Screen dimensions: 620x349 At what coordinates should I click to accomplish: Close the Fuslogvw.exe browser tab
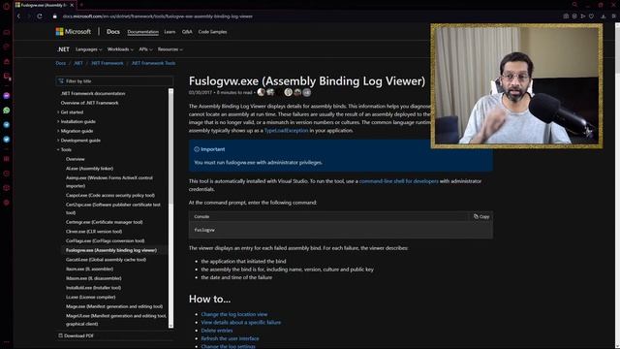pos(72,5)
